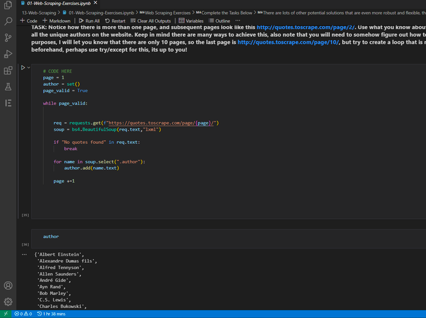The height and width of the screenshot is (318, 426).
Task: Restart the notebook kernel
Action: tap(115, 21)
